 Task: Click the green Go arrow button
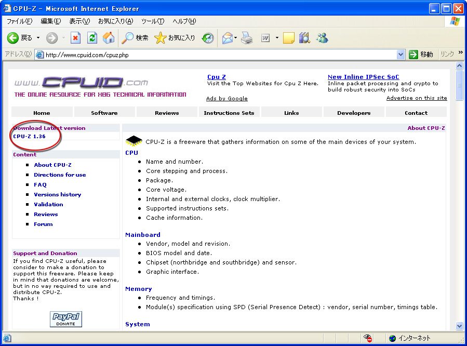(413, 55)
